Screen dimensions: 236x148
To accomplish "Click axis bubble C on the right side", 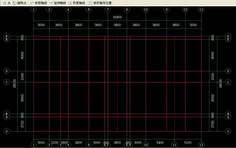I will [x=228, y=82].
